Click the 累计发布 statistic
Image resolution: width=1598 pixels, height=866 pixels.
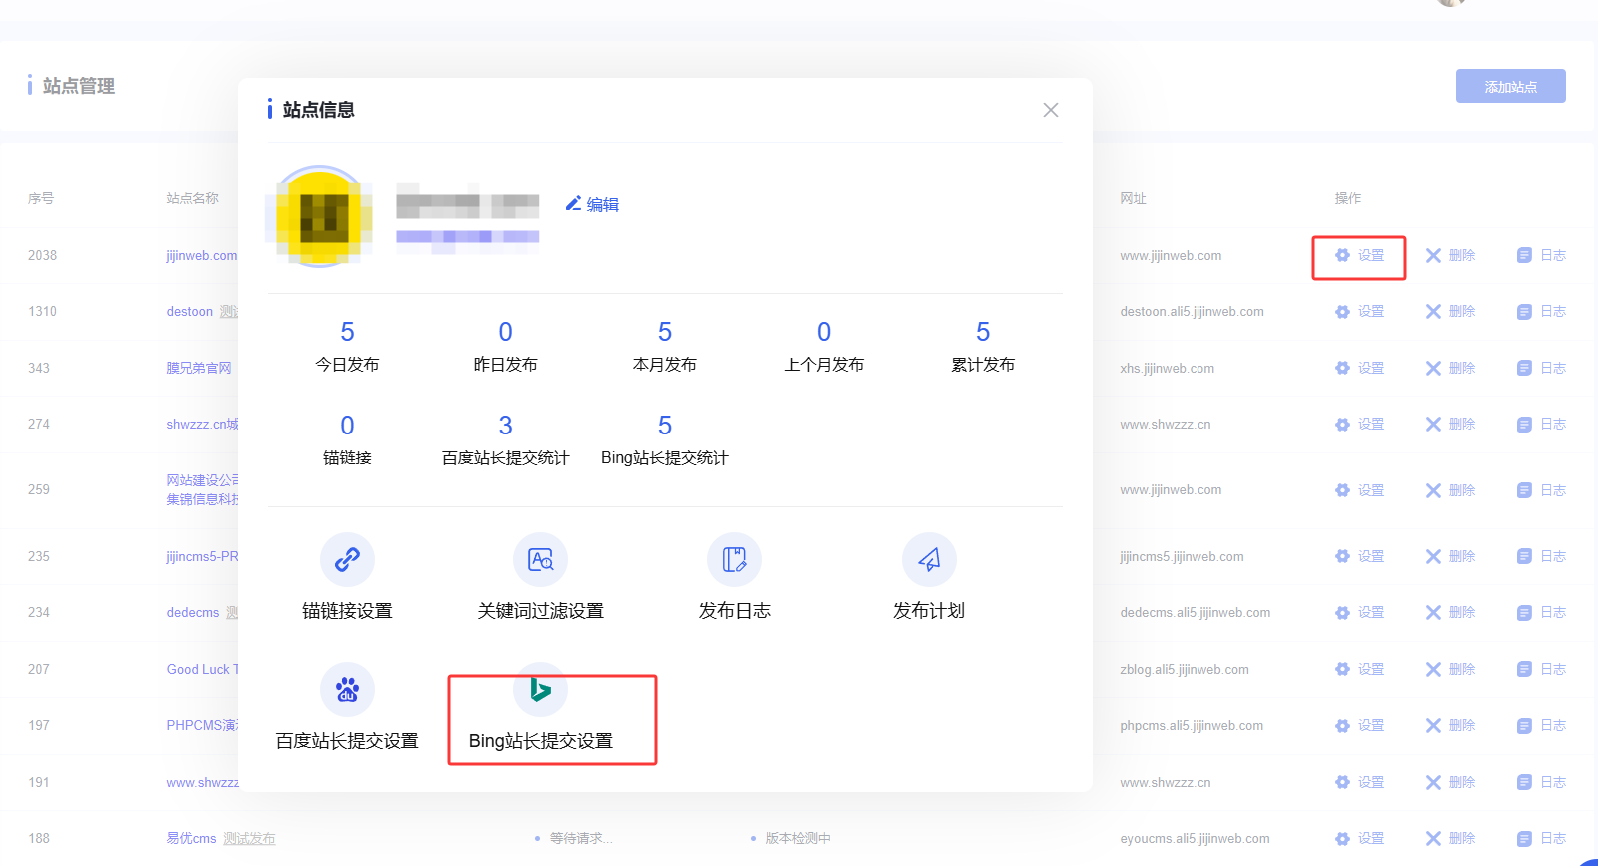pos(983,346)
